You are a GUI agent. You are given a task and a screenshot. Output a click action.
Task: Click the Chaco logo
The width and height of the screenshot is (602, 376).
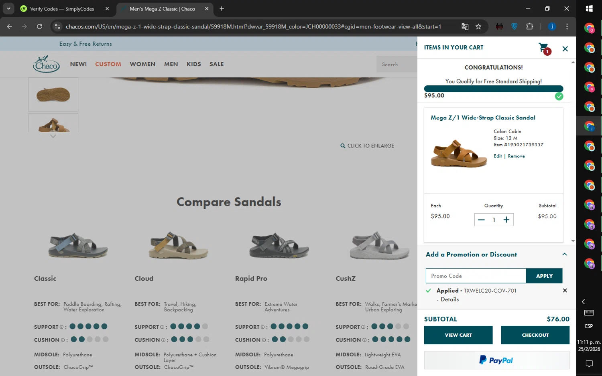tap(47, 64)
